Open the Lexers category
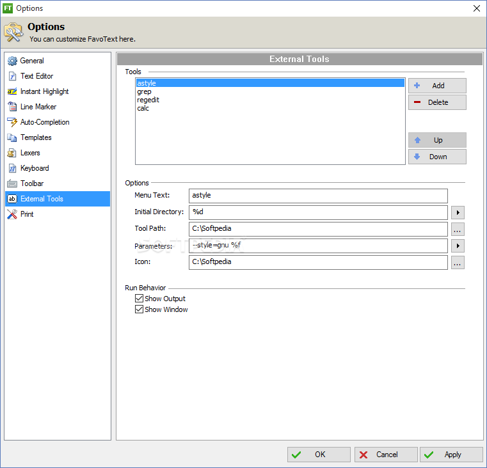Image resolution: width=487 pixels, height=468 pixels. coord(58,153)
